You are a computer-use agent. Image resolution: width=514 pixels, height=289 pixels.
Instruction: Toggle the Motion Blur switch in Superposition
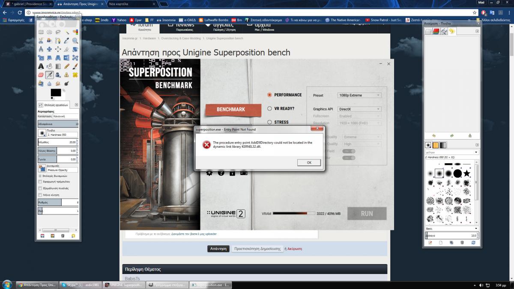[x=349, y=158]
